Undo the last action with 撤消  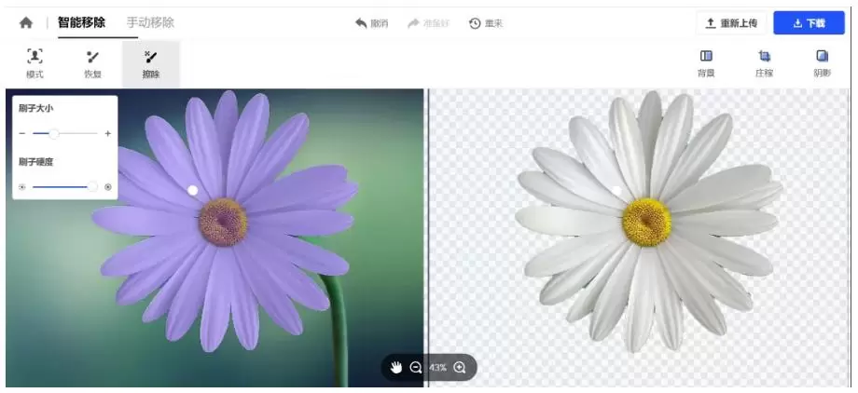click(x=371, y=23)
